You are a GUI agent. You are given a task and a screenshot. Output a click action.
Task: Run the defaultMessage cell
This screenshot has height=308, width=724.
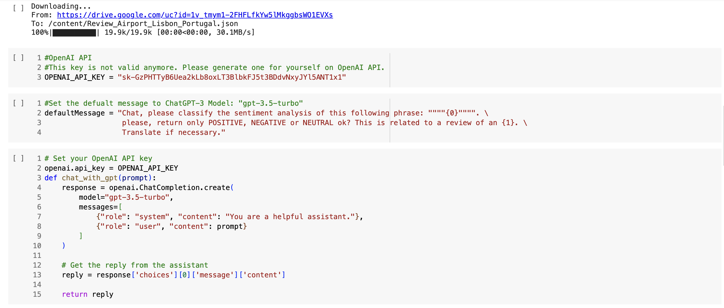pos(18,103)
